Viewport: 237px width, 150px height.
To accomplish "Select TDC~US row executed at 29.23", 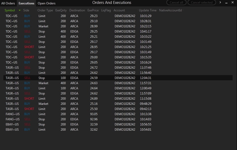I will 118,16.
